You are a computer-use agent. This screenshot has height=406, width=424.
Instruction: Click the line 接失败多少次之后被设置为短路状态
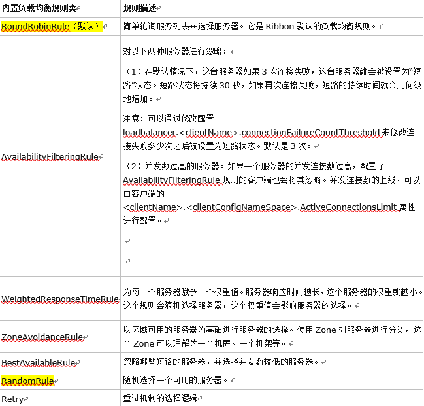[x=217, y=146]
